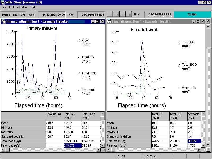This screenshot has width=212, height=159.
Task: Select Primary influent Total BOD column header
Action: (x=91, y=116)
